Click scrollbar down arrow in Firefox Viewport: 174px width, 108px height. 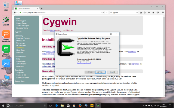[164, 96]
